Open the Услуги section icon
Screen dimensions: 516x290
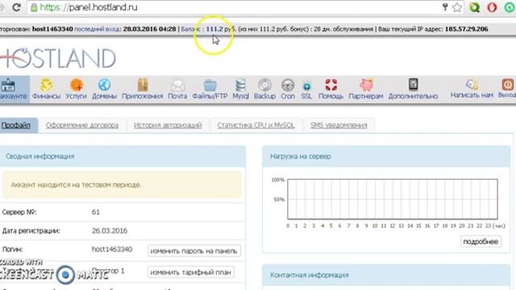(x=76, y=85)
